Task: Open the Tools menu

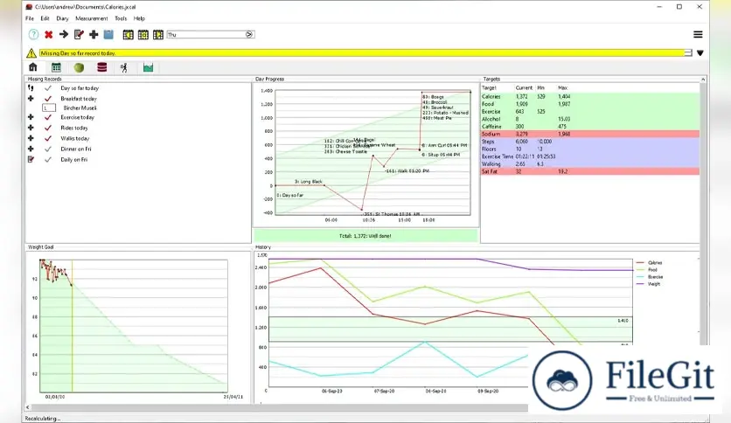Action: coord(121,18)
